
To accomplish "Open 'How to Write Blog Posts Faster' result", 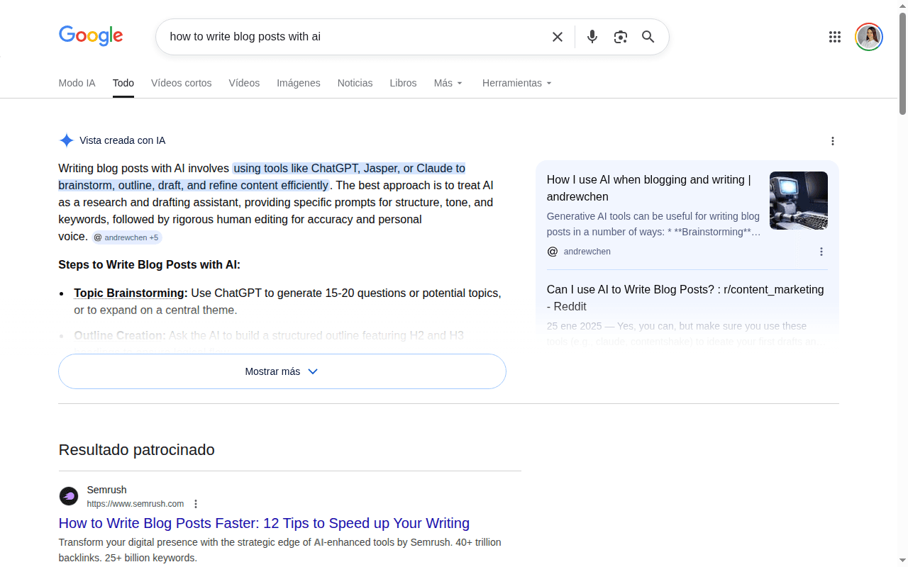I will (x=264, y=523).
